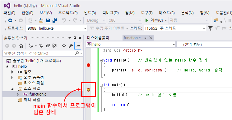Switch to the 디스어셈블리 tab

(x=98, y=38)
